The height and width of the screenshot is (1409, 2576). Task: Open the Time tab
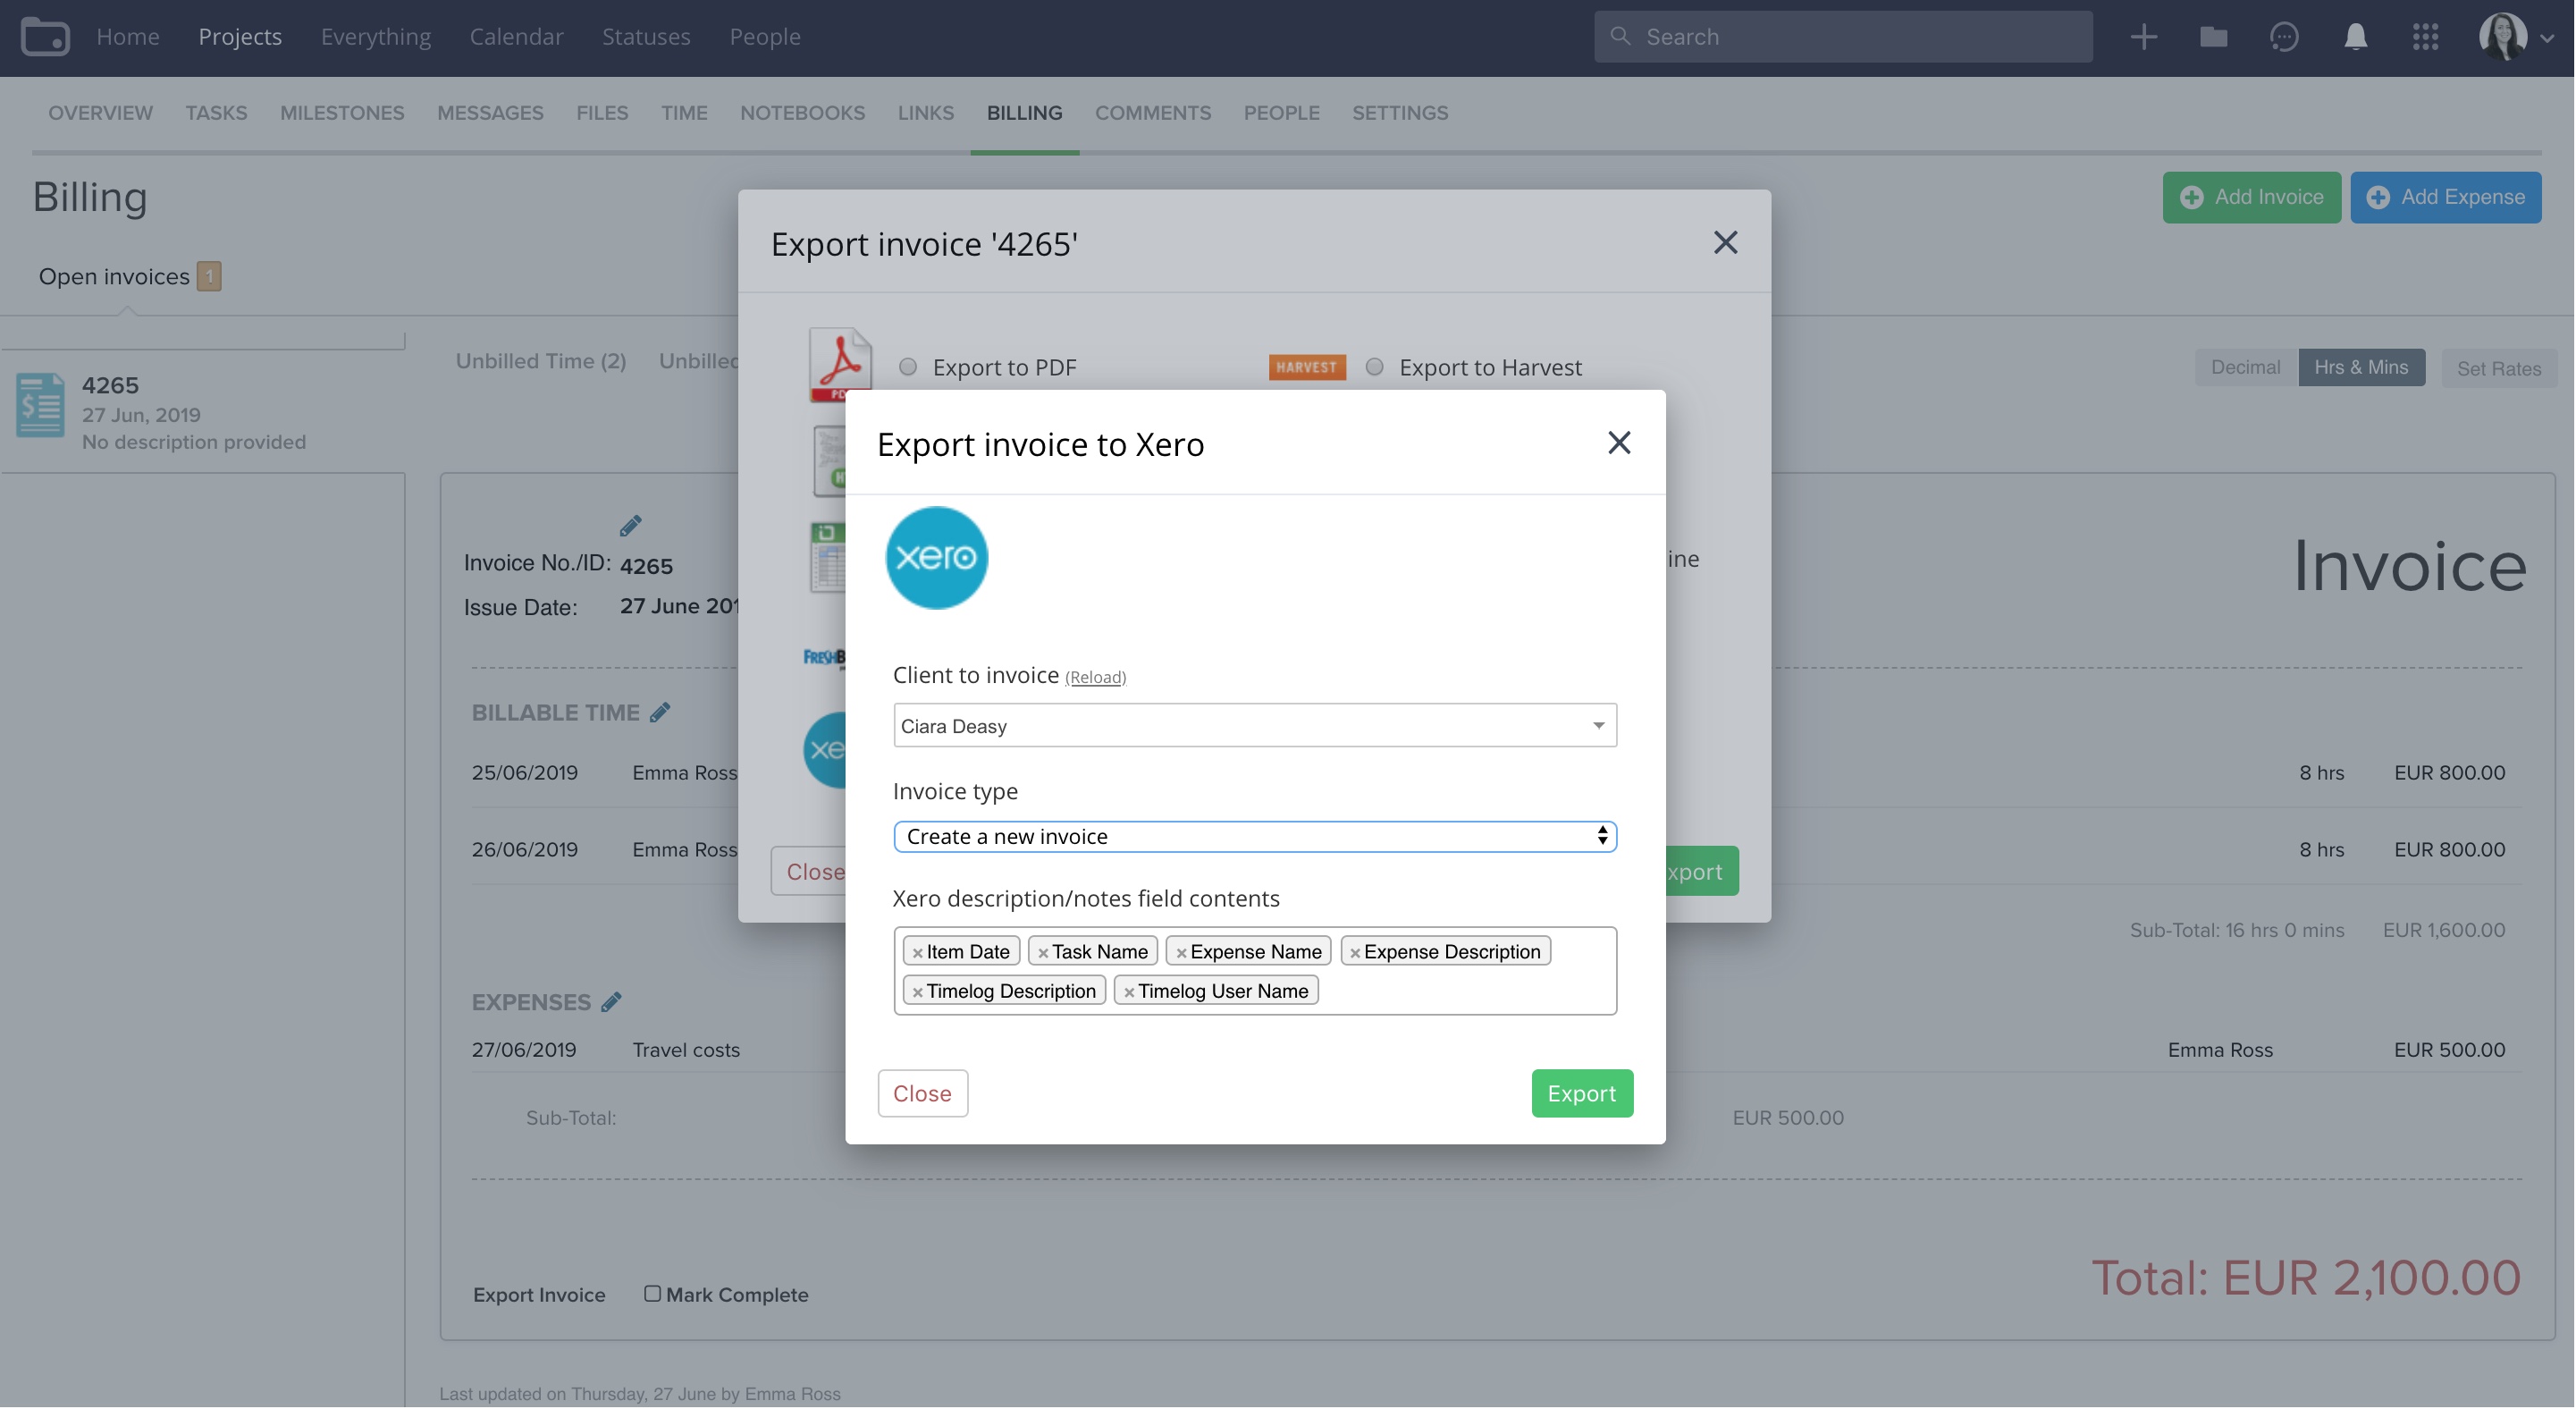(x=684, y=113)
